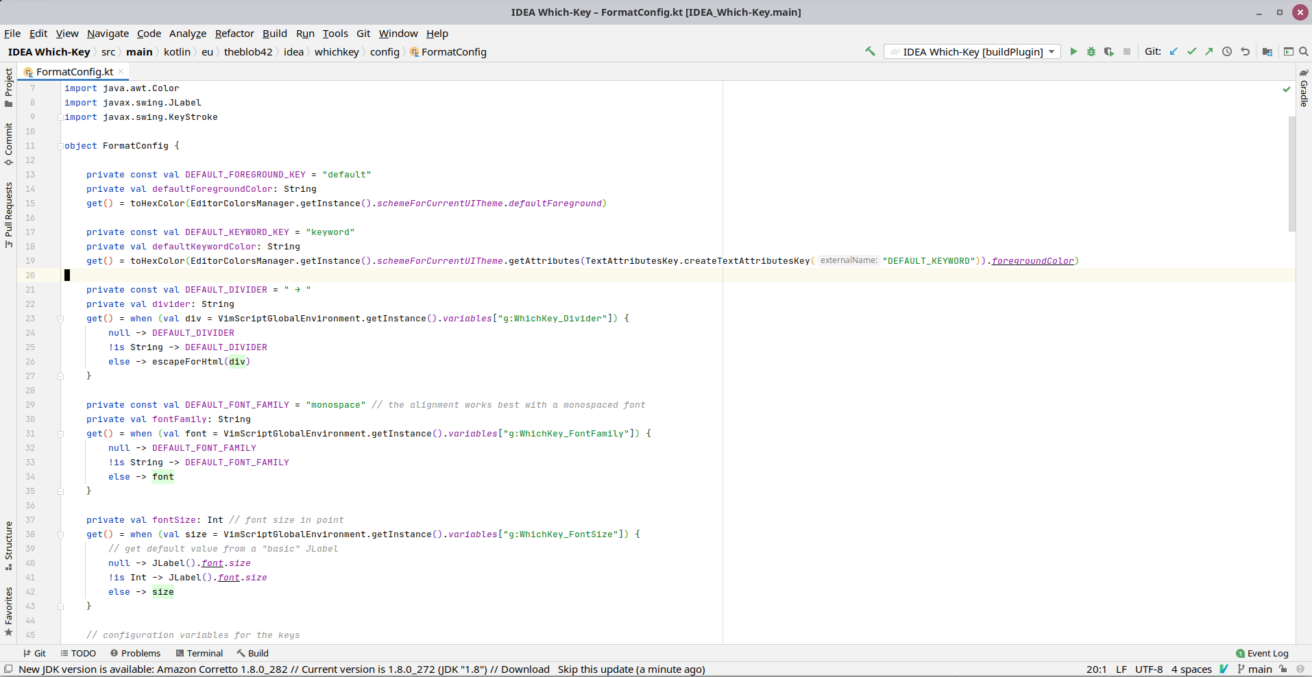The width and height of the screenshot is (1312, 677).
Task: Collapse the divider getter fold at line 23
Action: pos(61,319)
